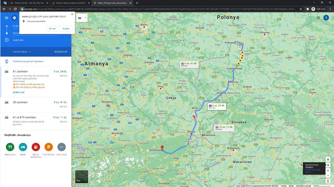
Task: Click the red Avusturya destination pin
Action: pyautogui.click(x=162, y=148)
